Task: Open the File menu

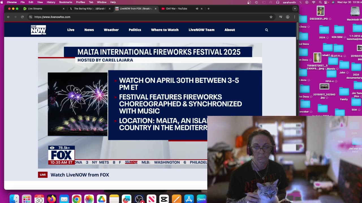Action: pos(23,2)
